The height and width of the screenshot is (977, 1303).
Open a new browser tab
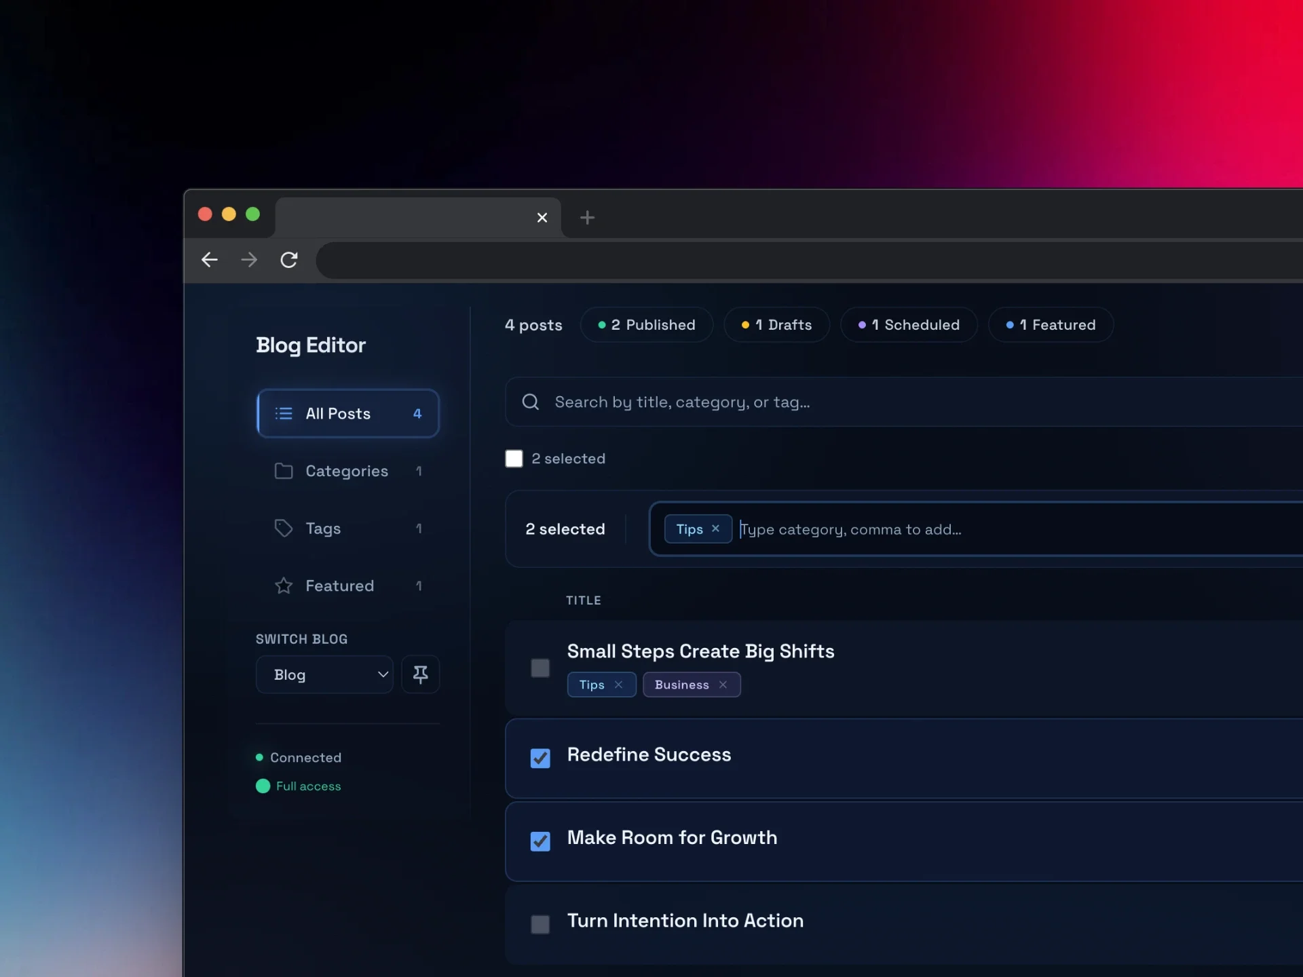point(587,218)
